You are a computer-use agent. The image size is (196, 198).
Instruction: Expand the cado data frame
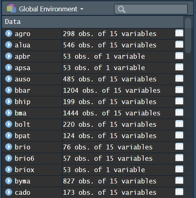click(9, 192)
